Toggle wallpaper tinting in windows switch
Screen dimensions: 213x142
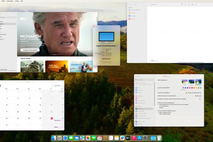[x=200, y=99]
